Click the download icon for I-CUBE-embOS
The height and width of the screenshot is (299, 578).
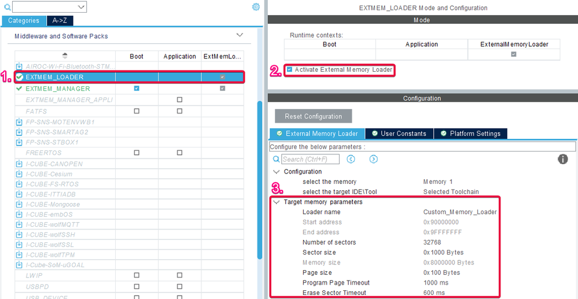point(19,214)
